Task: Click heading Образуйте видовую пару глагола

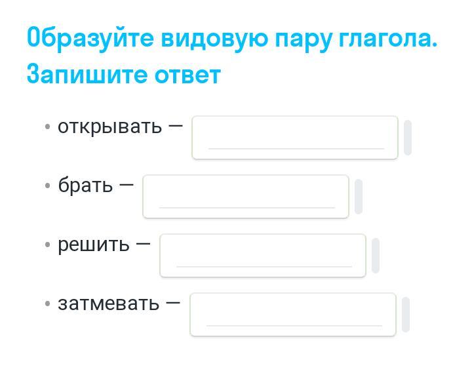Action: pyautogui.click(x=232, y=38)
